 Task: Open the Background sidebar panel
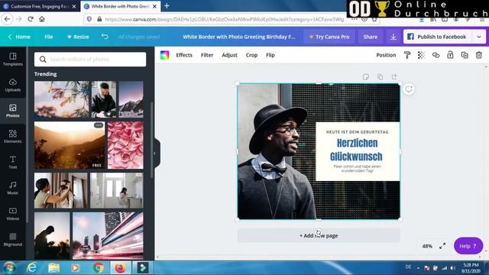[13, 240]
